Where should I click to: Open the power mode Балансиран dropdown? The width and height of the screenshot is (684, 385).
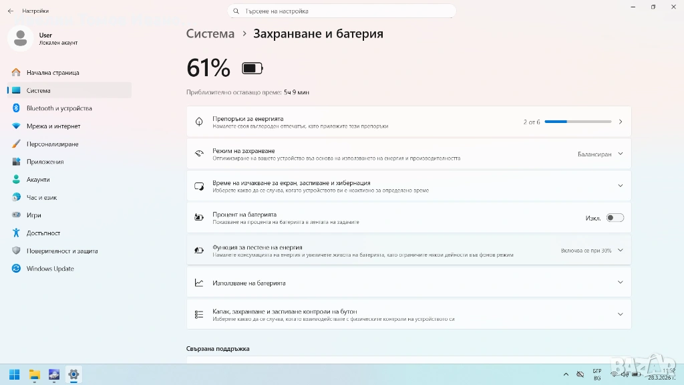click(x=600, y=154)
